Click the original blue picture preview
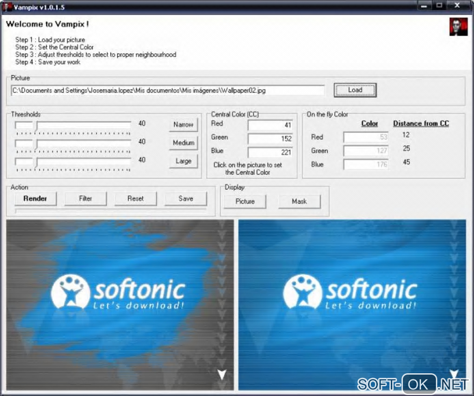The height and width of the screenshot is (396, 474). (x=352, y=305)
